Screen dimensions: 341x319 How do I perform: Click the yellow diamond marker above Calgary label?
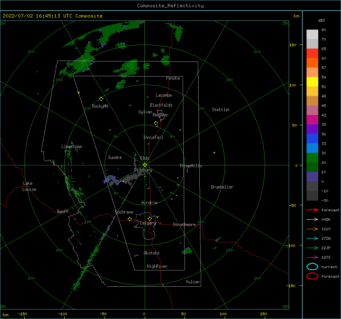pos(150,218)
